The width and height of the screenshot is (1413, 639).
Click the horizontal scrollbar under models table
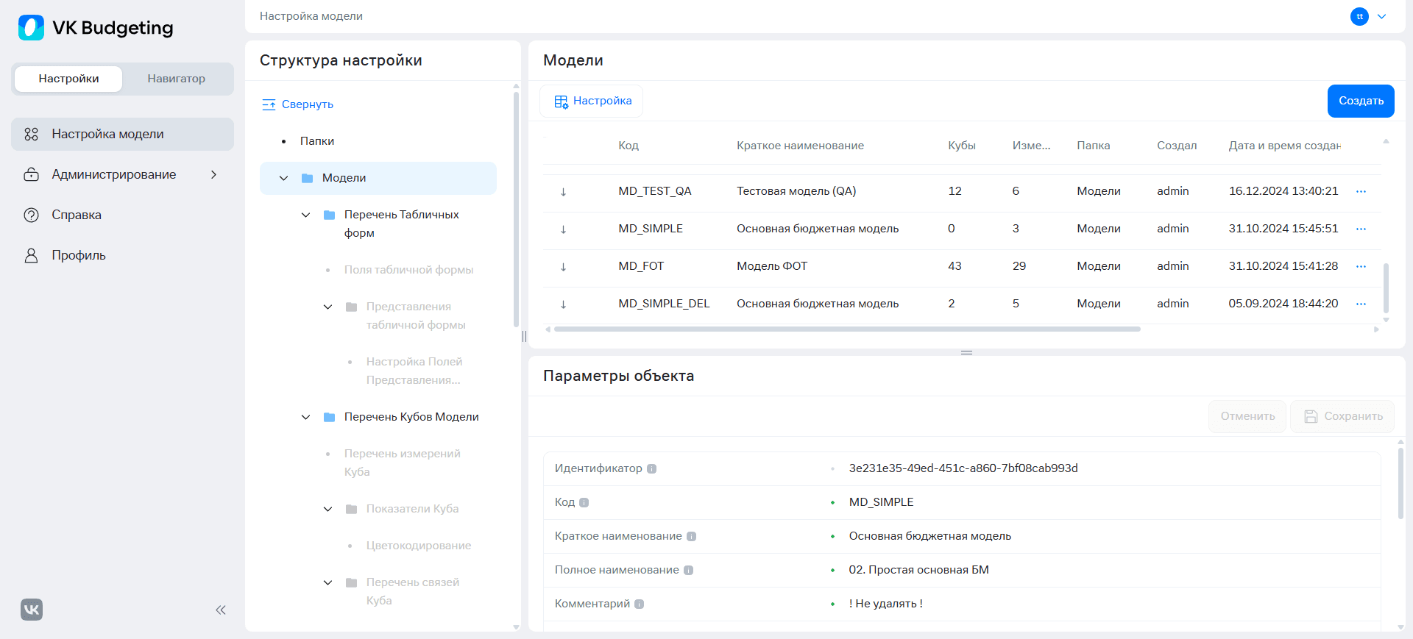coord(847,329)
